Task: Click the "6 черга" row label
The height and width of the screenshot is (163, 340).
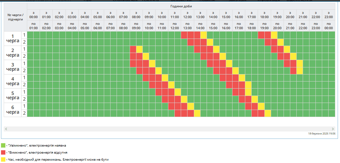Action: [x=13, y=110]
